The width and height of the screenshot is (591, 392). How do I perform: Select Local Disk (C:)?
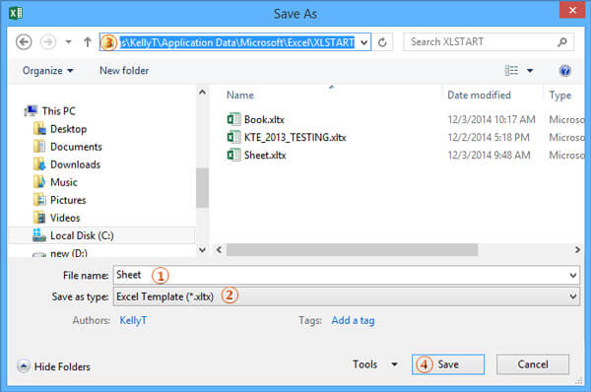click(x=101, y=235)
